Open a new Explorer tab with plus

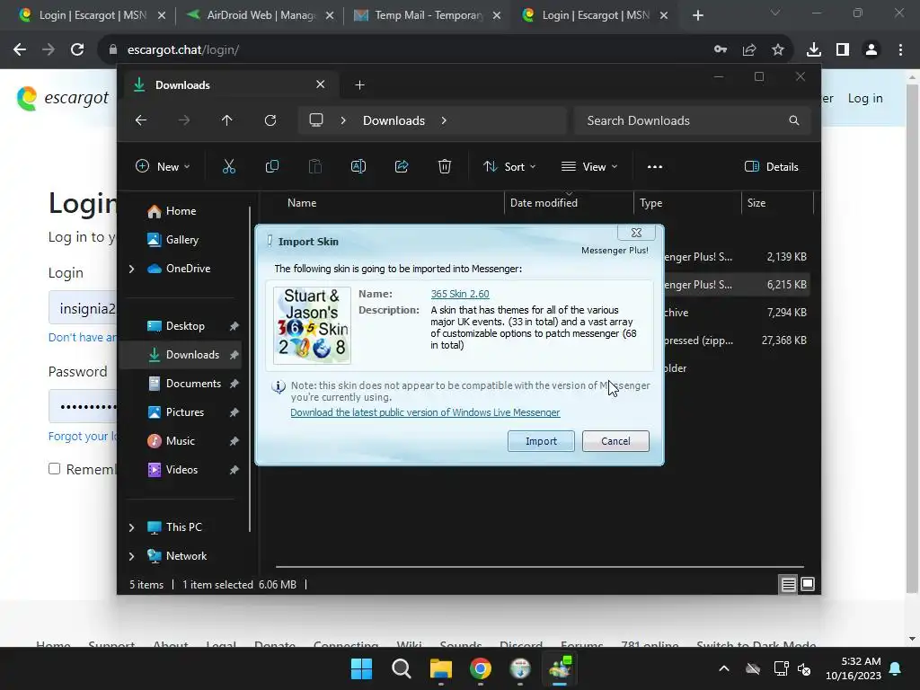359,85
